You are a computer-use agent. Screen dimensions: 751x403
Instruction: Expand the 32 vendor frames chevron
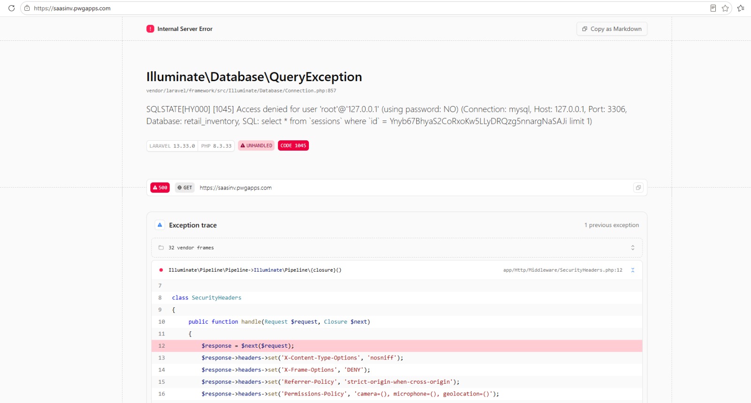(x=633, y=248)
